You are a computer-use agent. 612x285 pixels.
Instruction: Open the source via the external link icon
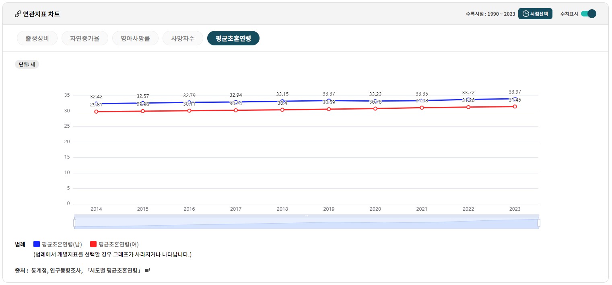[x=147, y=269]
